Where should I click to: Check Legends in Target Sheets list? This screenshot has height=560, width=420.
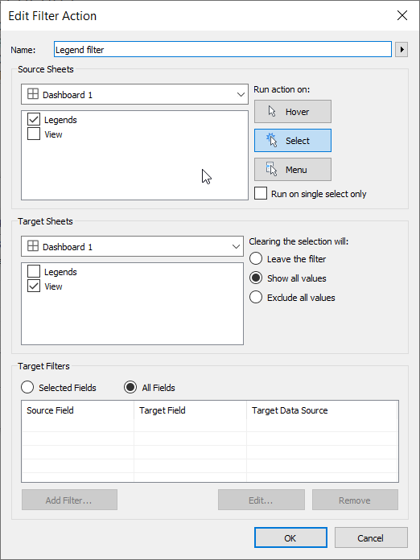[x=34, y=271]
